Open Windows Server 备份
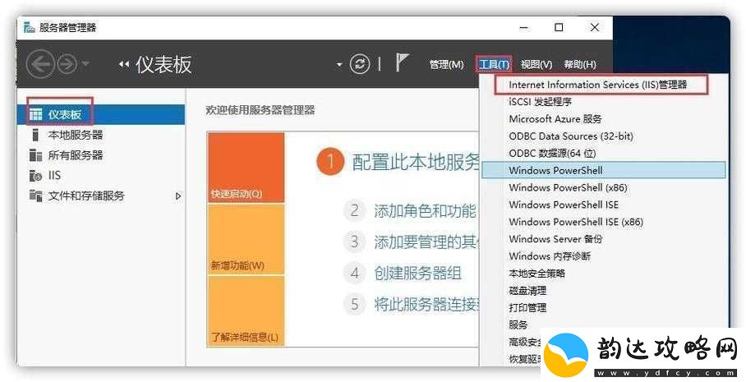This screenshot has width=746, height=382. (x=555, y=239)
